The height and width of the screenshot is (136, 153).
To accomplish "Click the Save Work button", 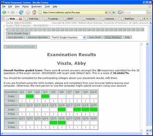I will point(95,37).
